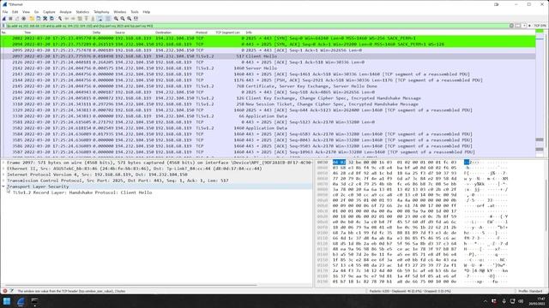Expand the Frame 2097 tree node

(3, 163)
